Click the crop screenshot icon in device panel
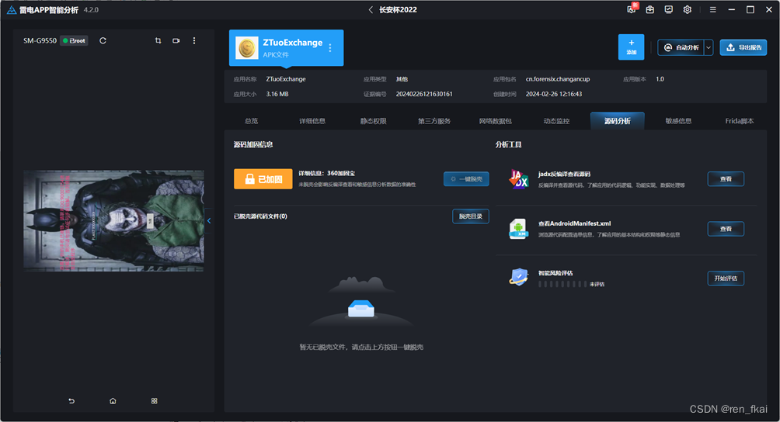780x422 pixels. click(x=158, y=40)
